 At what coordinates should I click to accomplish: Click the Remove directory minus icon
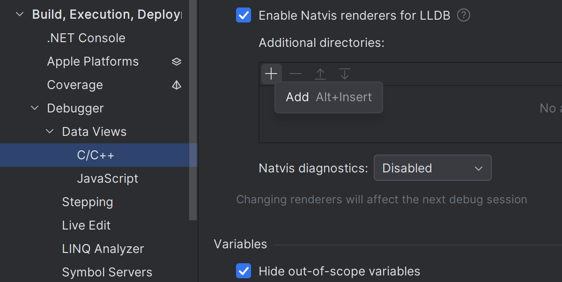296,74
